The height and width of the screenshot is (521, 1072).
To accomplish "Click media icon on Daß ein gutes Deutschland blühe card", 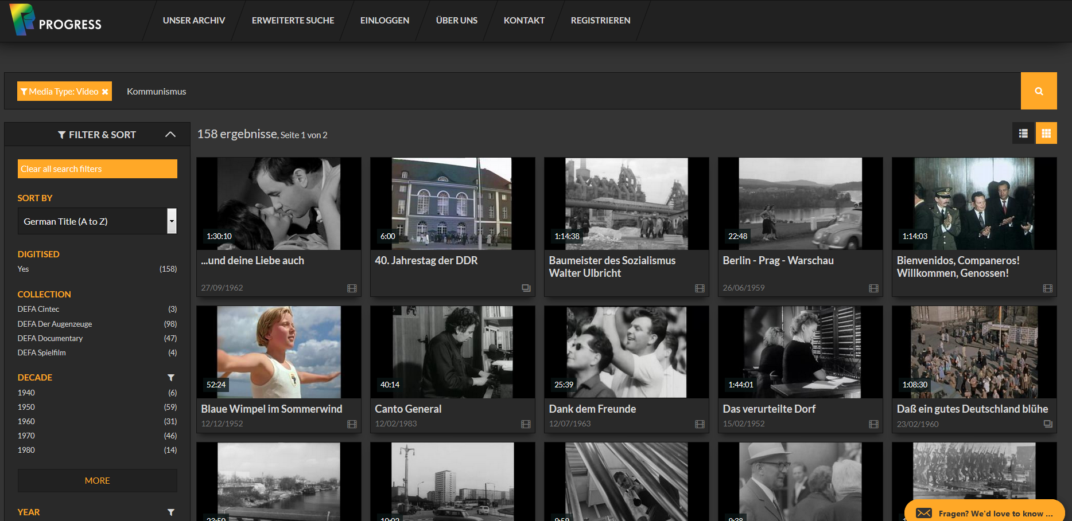I will tap(1048, 424).
